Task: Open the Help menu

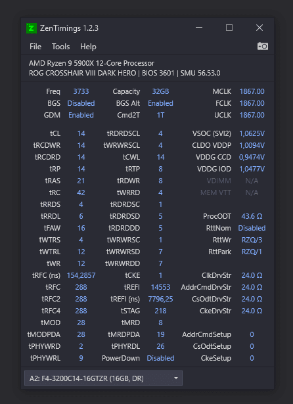Action: click(88, 47)
